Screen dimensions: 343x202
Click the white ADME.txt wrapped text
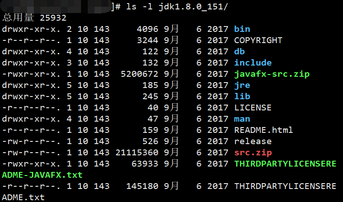23,197
